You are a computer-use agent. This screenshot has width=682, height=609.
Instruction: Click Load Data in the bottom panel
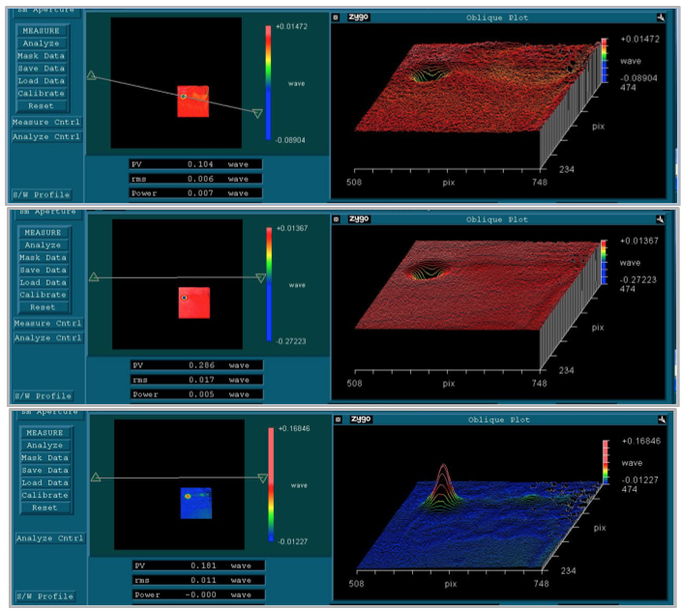tap(45, 482)
